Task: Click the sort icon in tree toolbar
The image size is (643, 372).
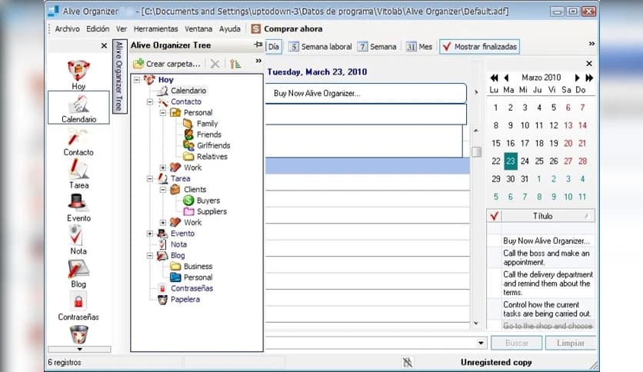Action: [235, 64]
